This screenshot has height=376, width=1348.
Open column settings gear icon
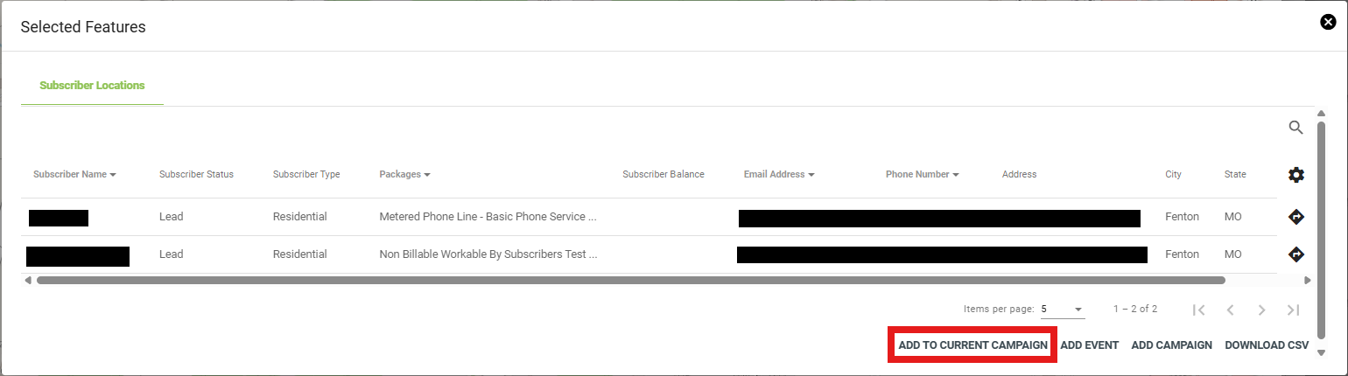(1296, 175)
